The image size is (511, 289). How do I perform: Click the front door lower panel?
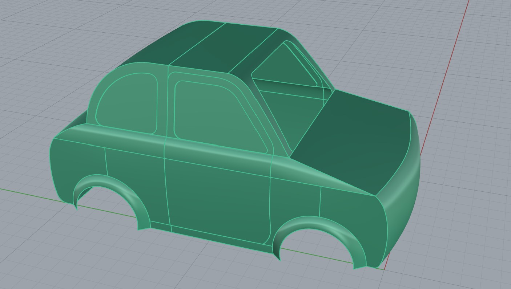pyautogui.click(x=218, y=200)
